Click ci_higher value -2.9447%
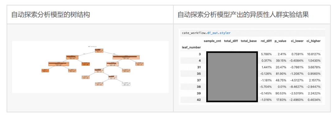This screenshot has height=116, width=336. 314,87
